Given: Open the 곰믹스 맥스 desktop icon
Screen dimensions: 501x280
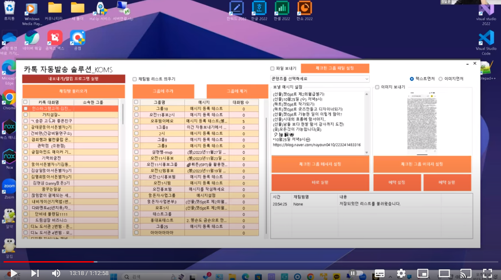Looking at the screenshot, I should point(55,40).
